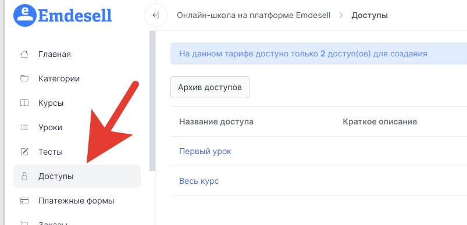The image size is (467, 225).
Task: Click the Главная house icon
Action: (24, 54)
